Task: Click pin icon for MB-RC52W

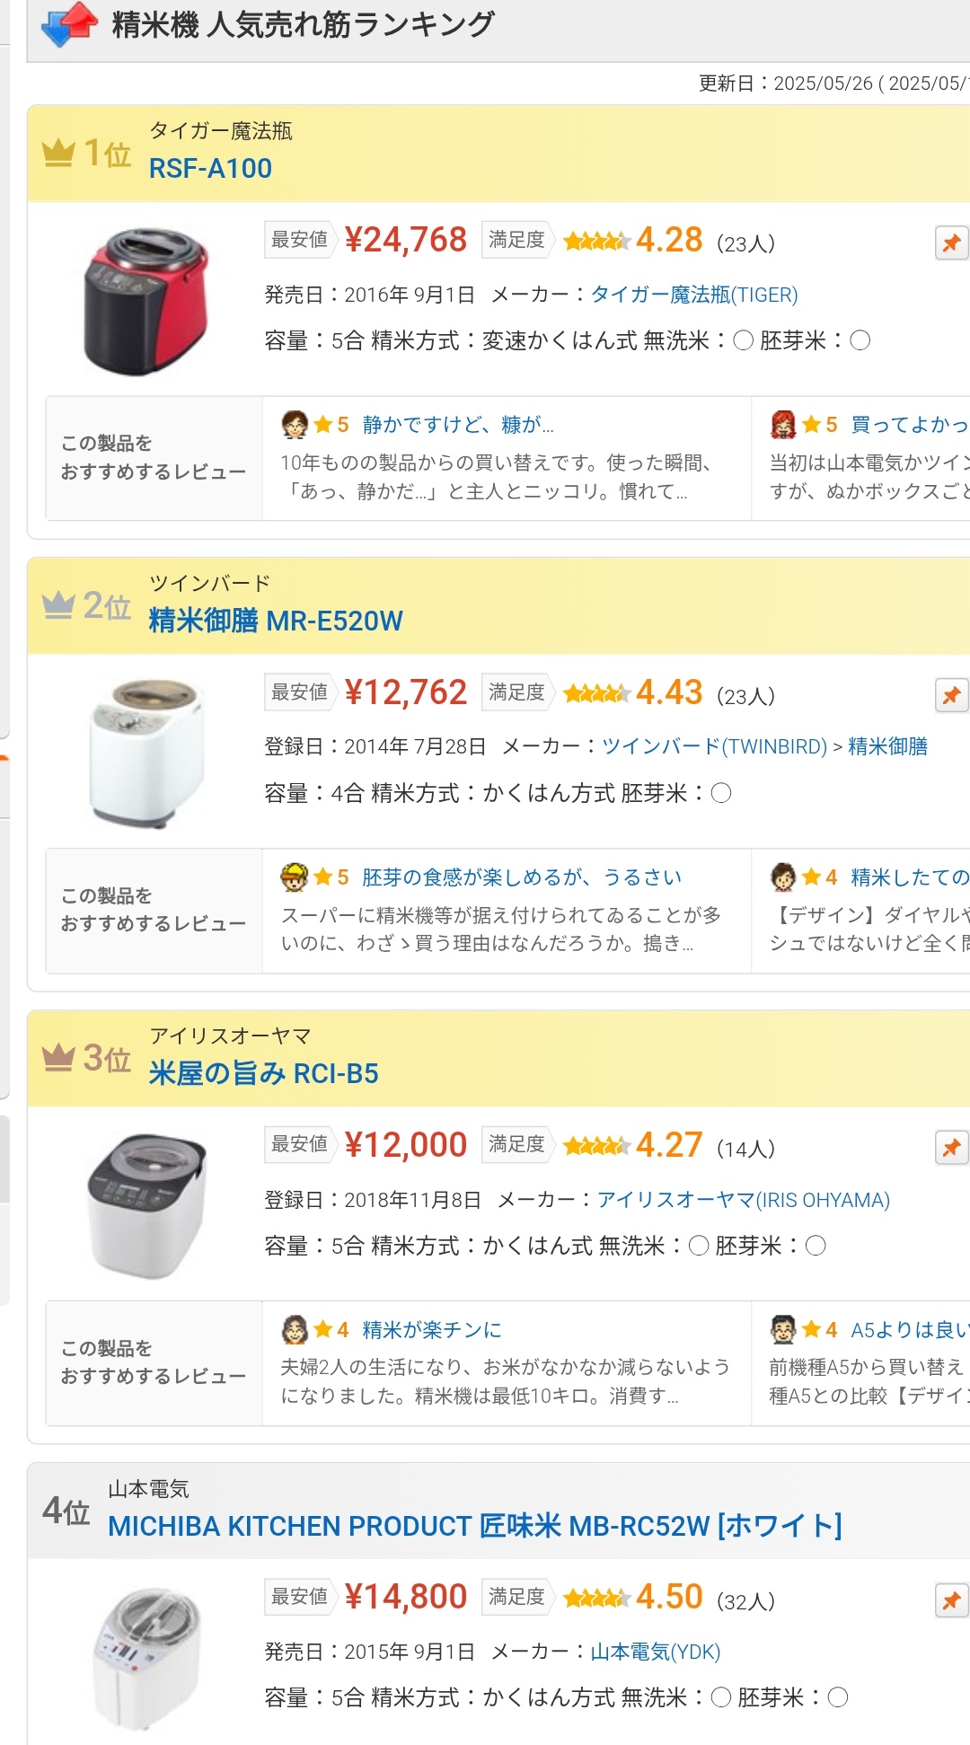Action: [x=951, y=1600]
